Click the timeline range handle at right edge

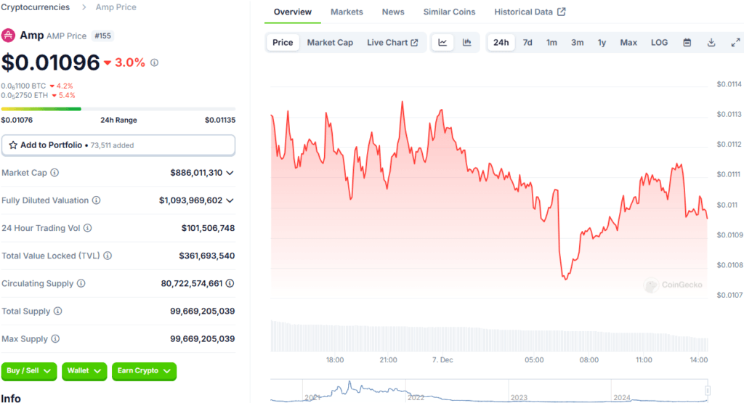coord(708,390)
